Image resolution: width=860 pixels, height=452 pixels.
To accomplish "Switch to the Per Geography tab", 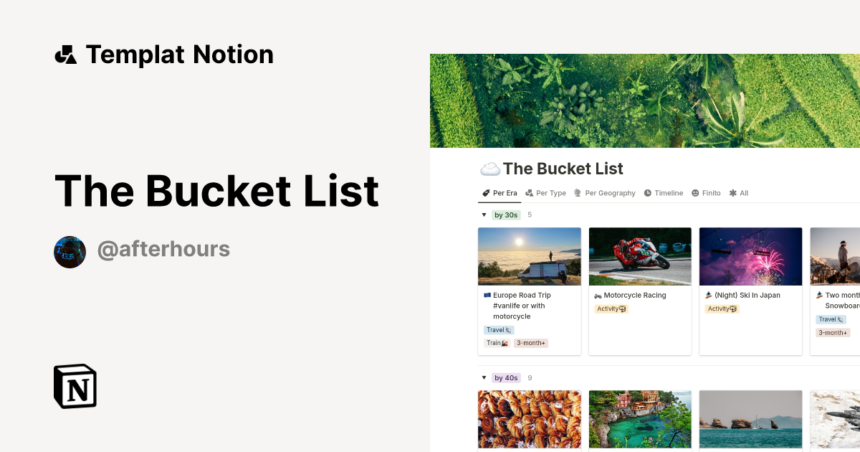I will pyautogui.click(x=609, y=192).
